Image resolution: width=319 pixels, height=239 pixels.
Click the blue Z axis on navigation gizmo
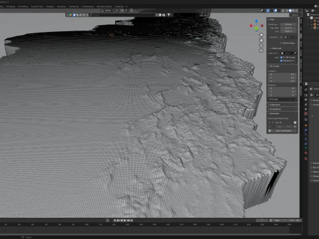click(257, 21)
